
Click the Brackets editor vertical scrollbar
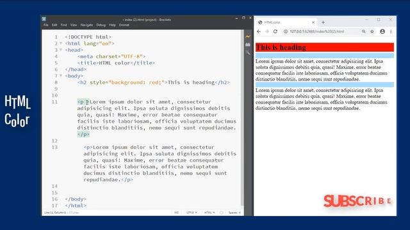coord(242,118)
